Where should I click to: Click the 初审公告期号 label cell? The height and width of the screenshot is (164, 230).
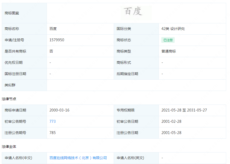click(x=24, y=122)
